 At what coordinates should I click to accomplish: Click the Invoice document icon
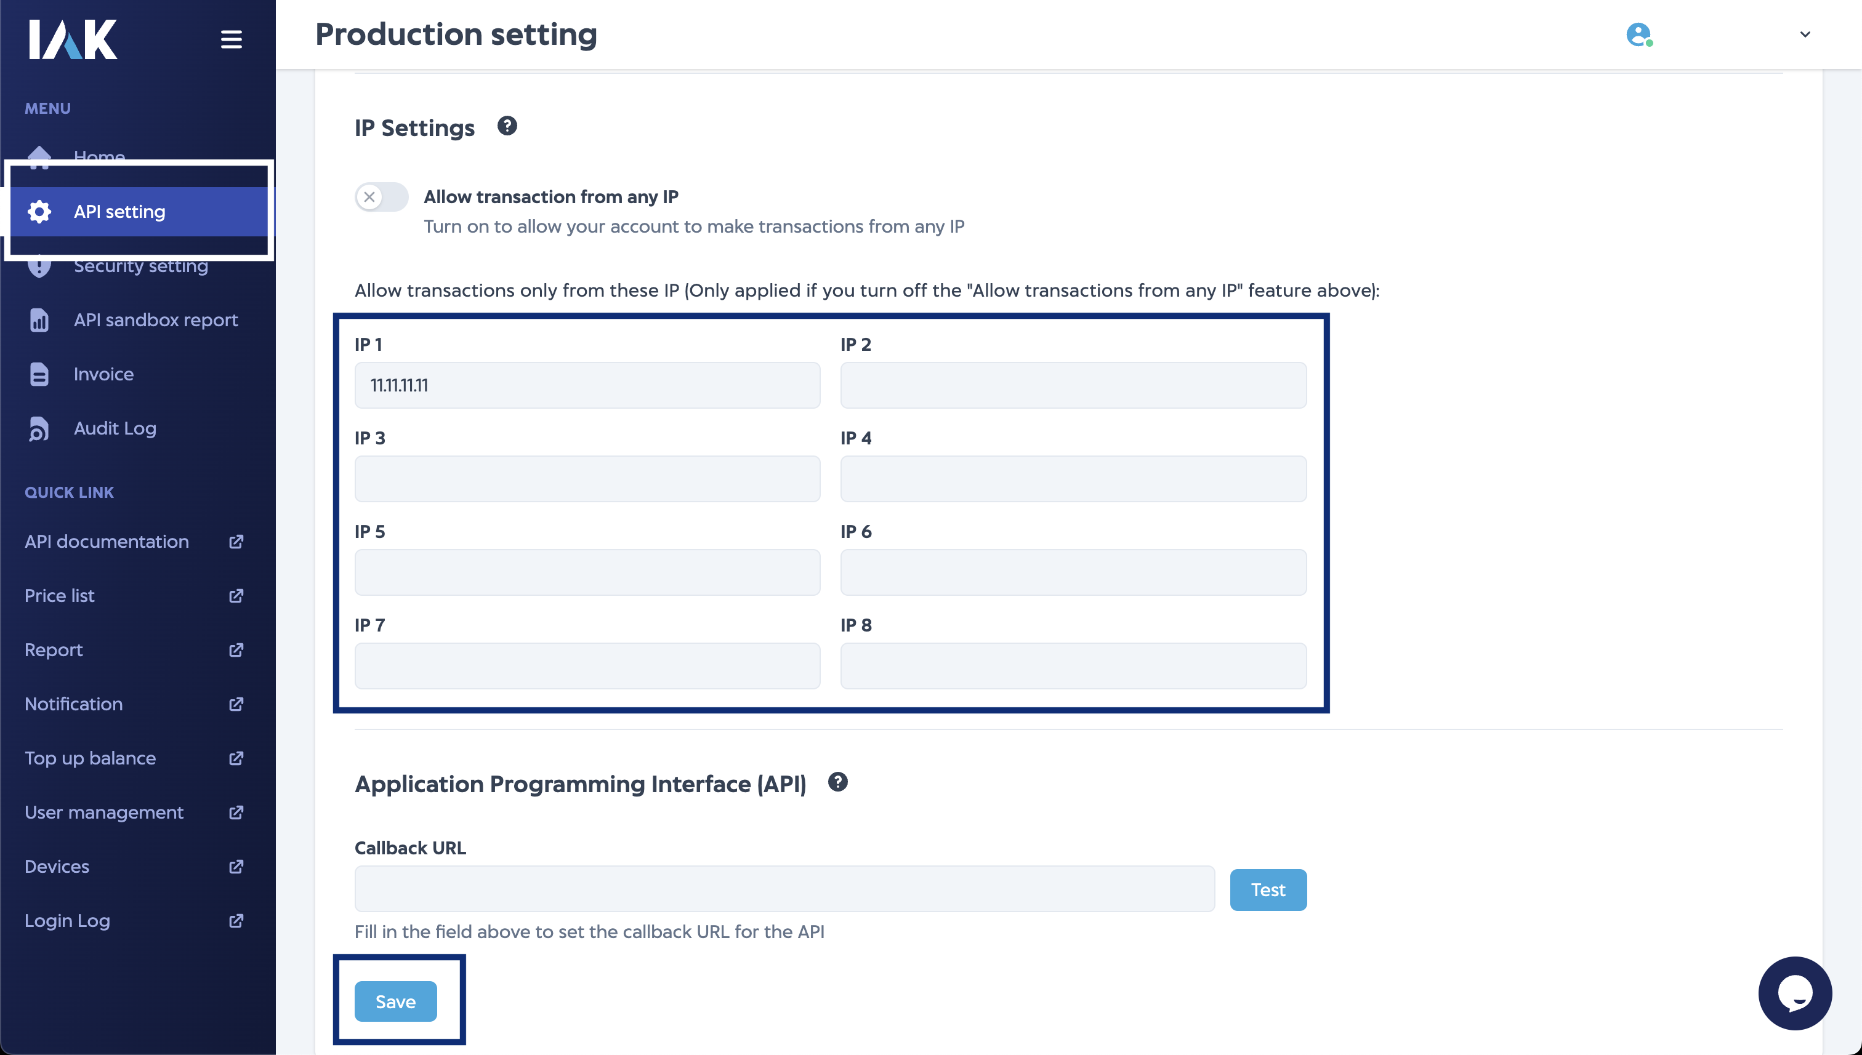(x=38, y=374)
